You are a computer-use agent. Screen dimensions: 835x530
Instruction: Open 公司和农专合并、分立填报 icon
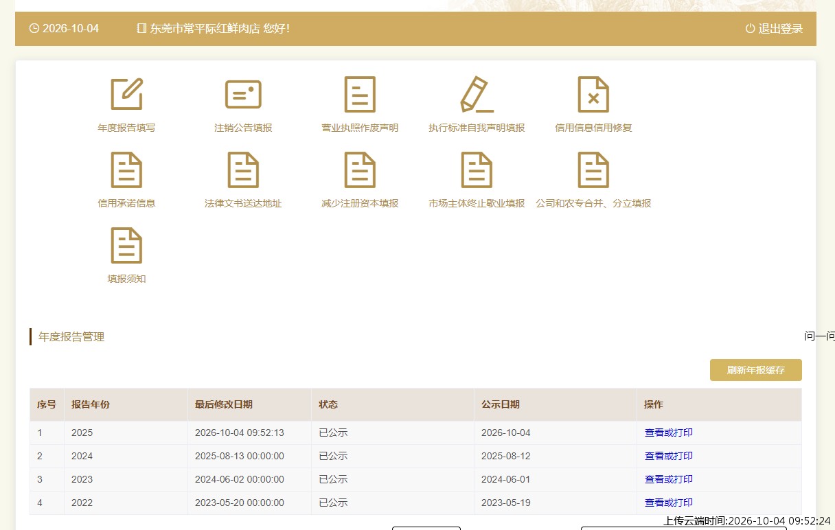593,170
